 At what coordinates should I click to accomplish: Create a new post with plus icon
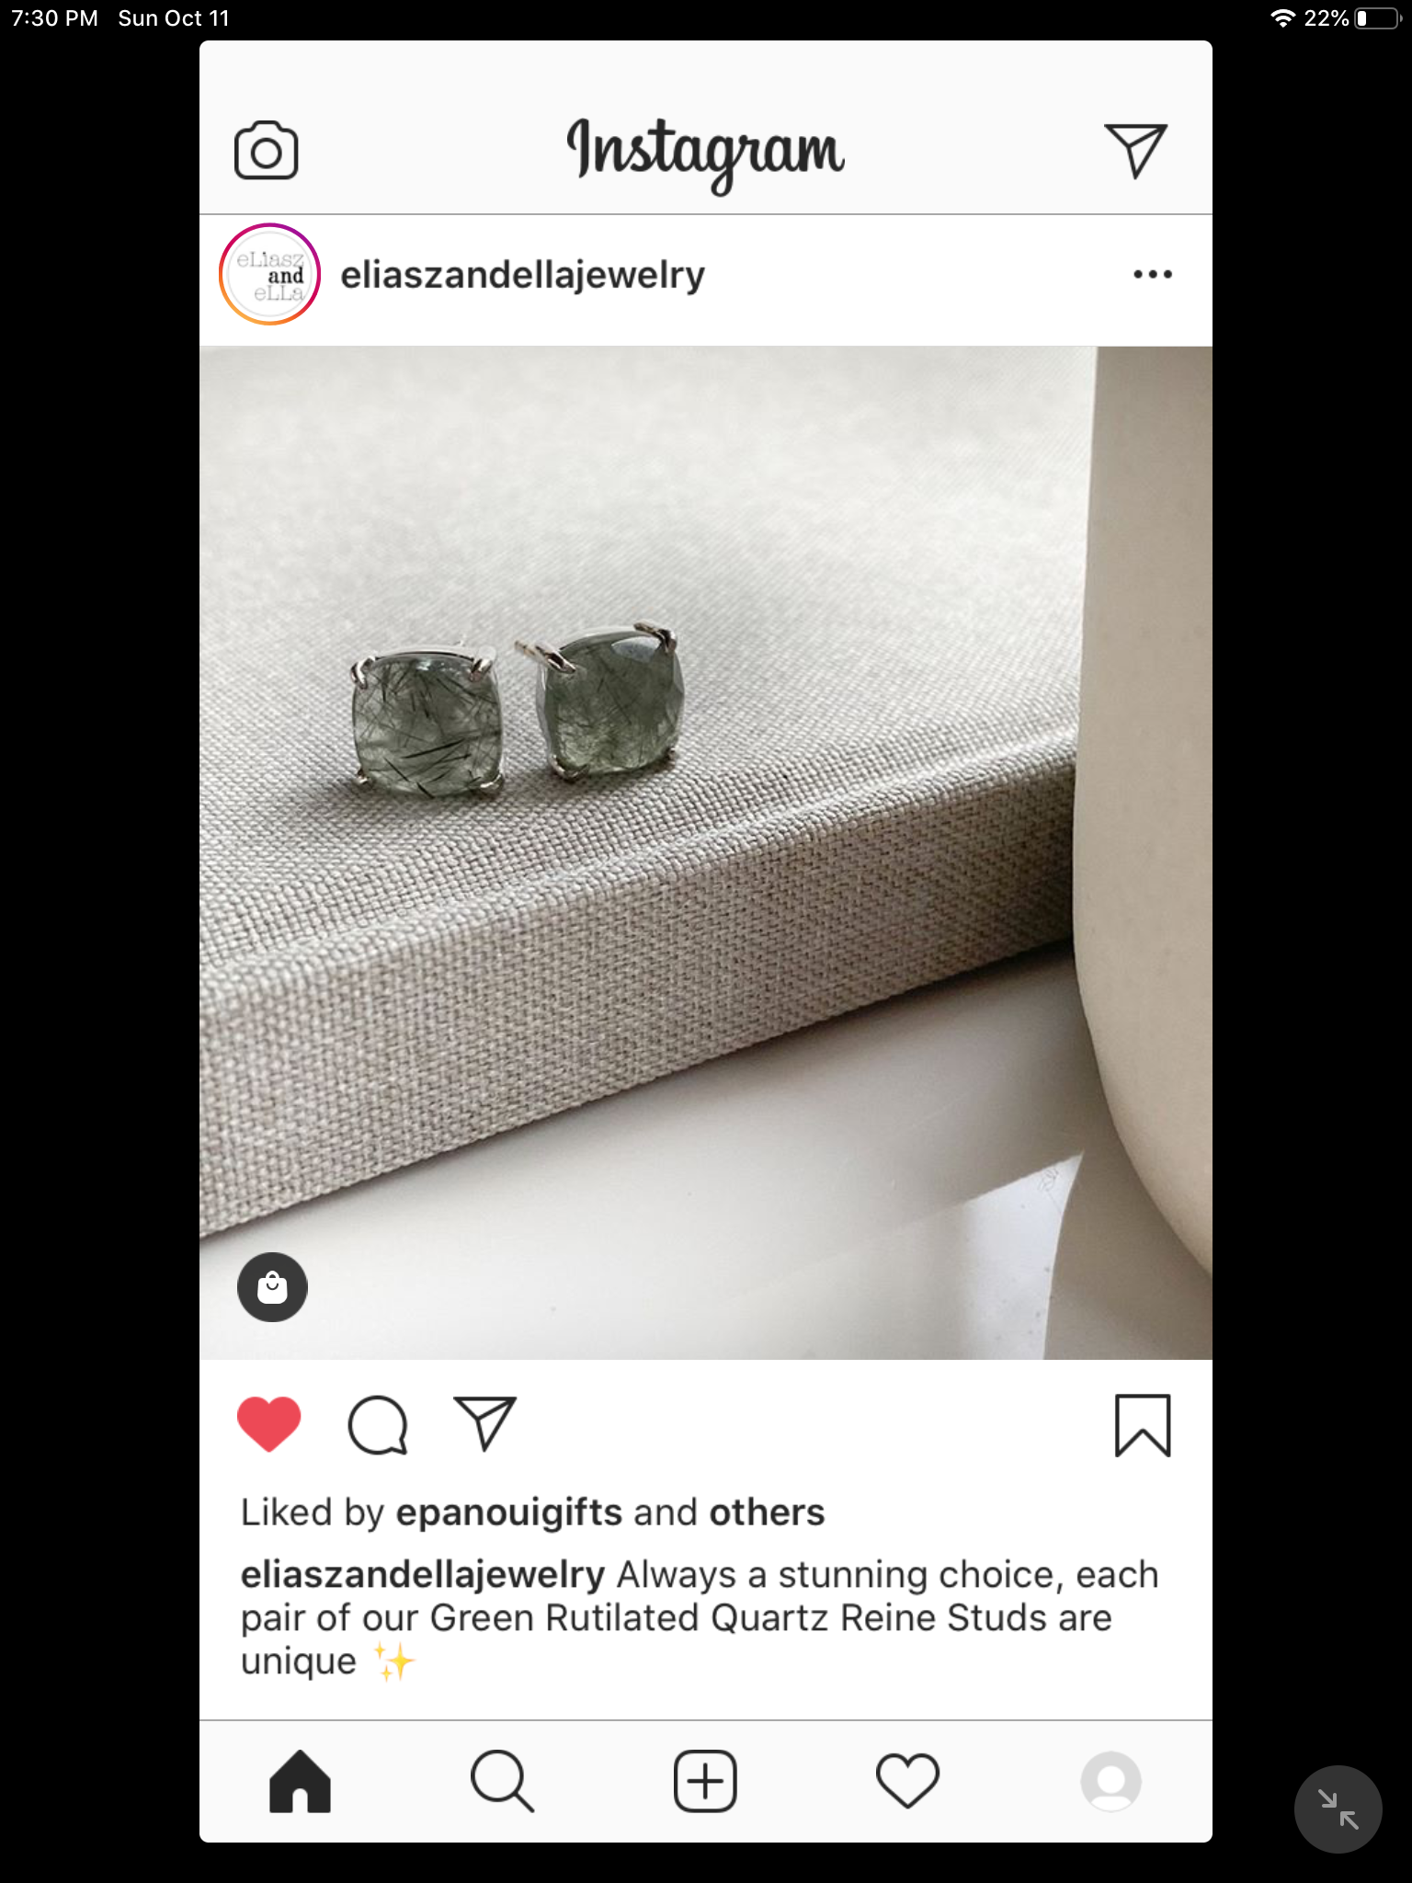705,1781
